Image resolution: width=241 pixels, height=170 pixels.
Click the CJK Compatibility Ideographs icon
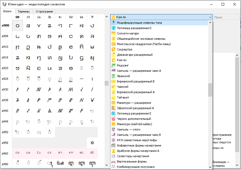coord(113,140)
